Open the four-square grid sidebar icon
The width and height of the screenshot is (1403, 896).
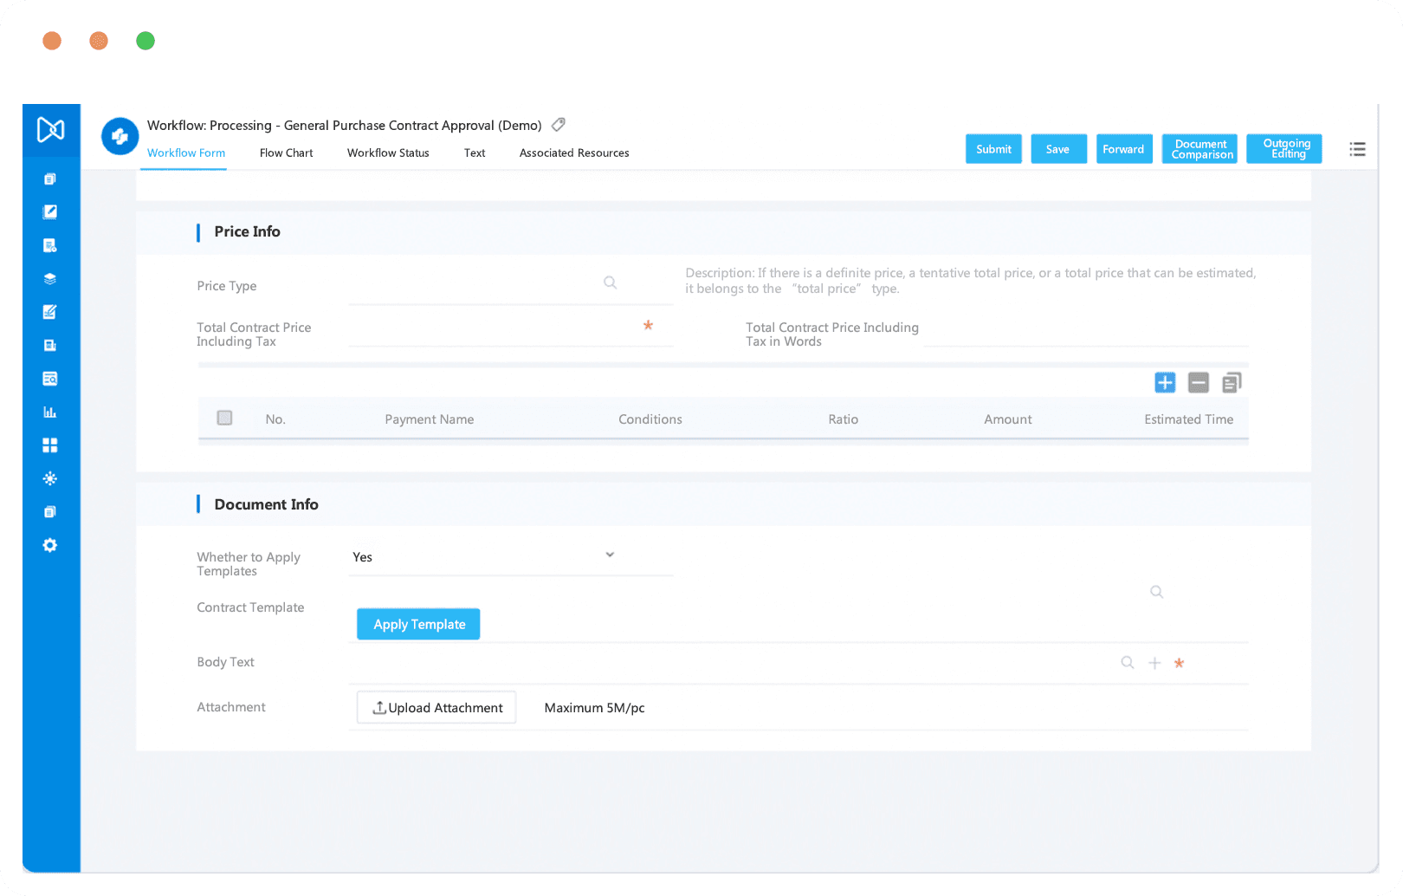pos(50,445)
